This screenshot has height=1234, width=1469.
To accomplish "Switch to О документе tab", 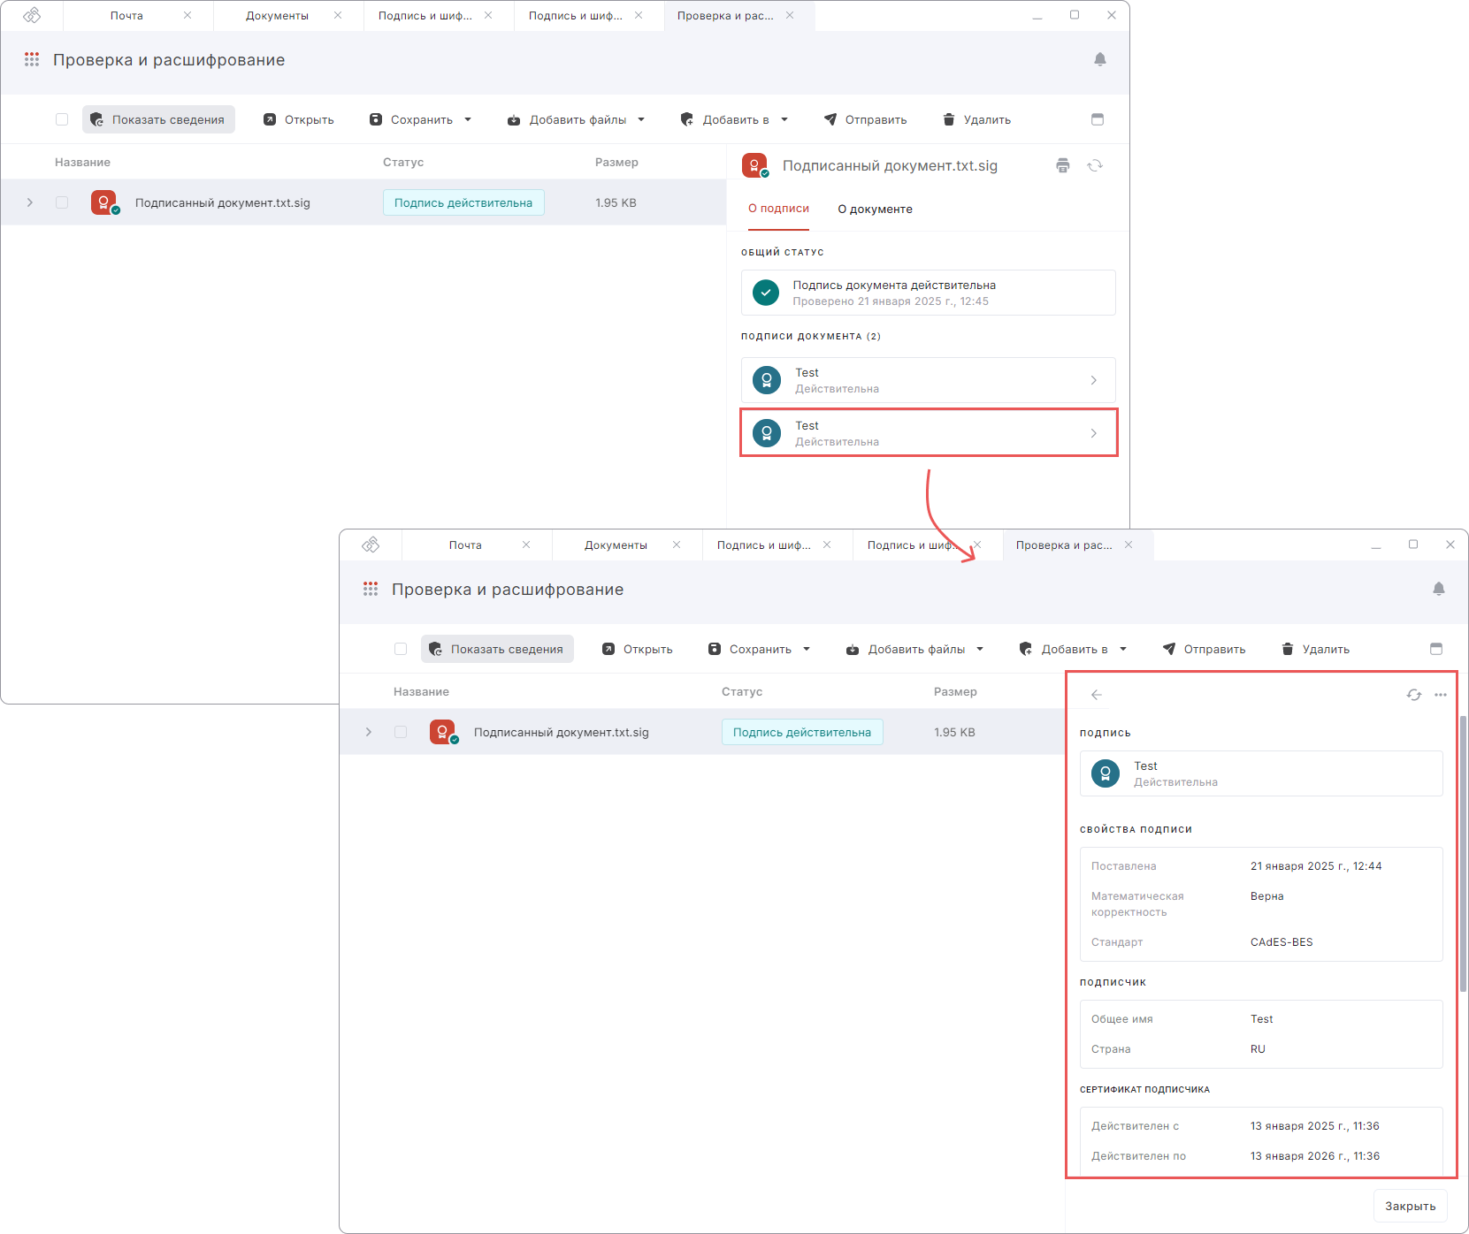I will (x=875, y=209).
